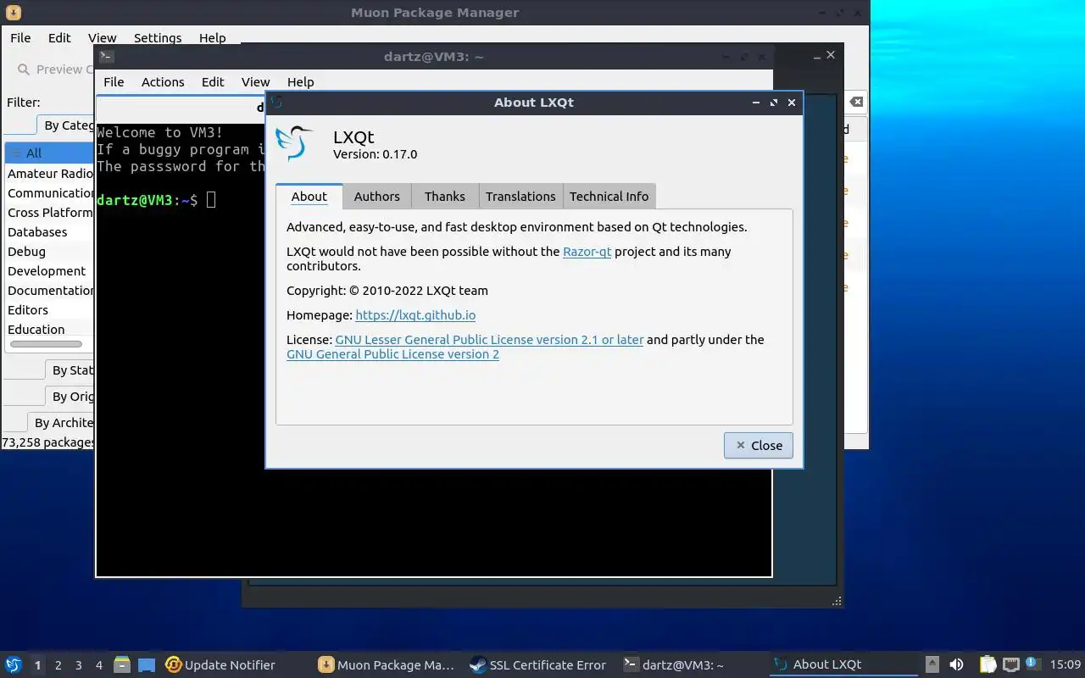Click the removable media eject tray icon

pyautogui.click(x=932, y=664)
